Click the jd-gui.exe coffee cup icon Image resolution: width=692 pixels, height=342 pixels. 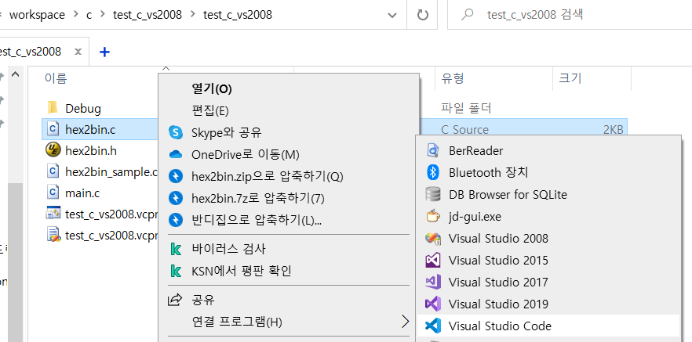pos(432,216)
